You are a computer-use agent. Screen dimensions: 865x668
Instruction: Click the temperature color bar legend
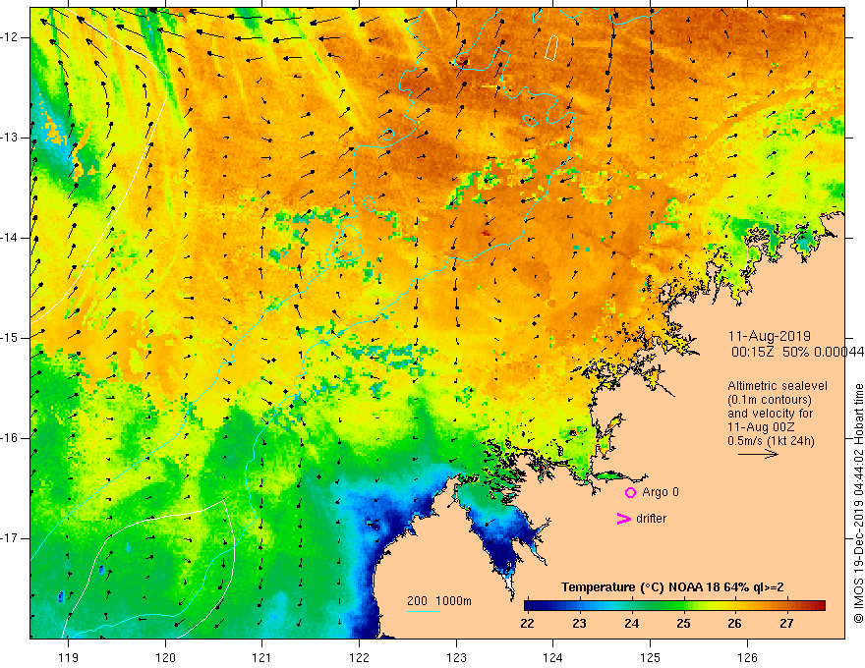click(x=674, y=606)
